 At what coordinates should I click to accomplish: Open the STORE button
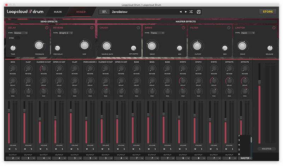268,12
